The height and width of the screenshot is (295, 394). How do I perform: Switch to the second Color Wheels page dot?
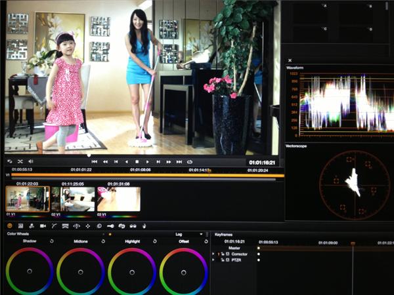[110, 234]
